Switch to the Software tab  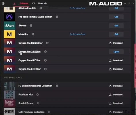(x=24, y=3)
